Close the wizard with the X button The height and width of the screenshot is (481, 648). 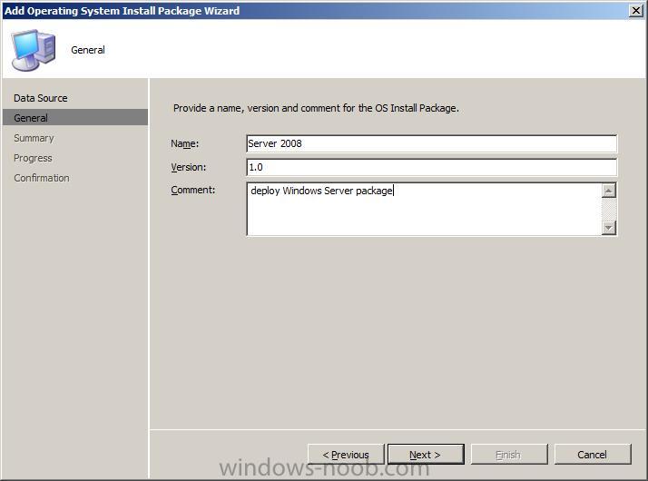635,10
